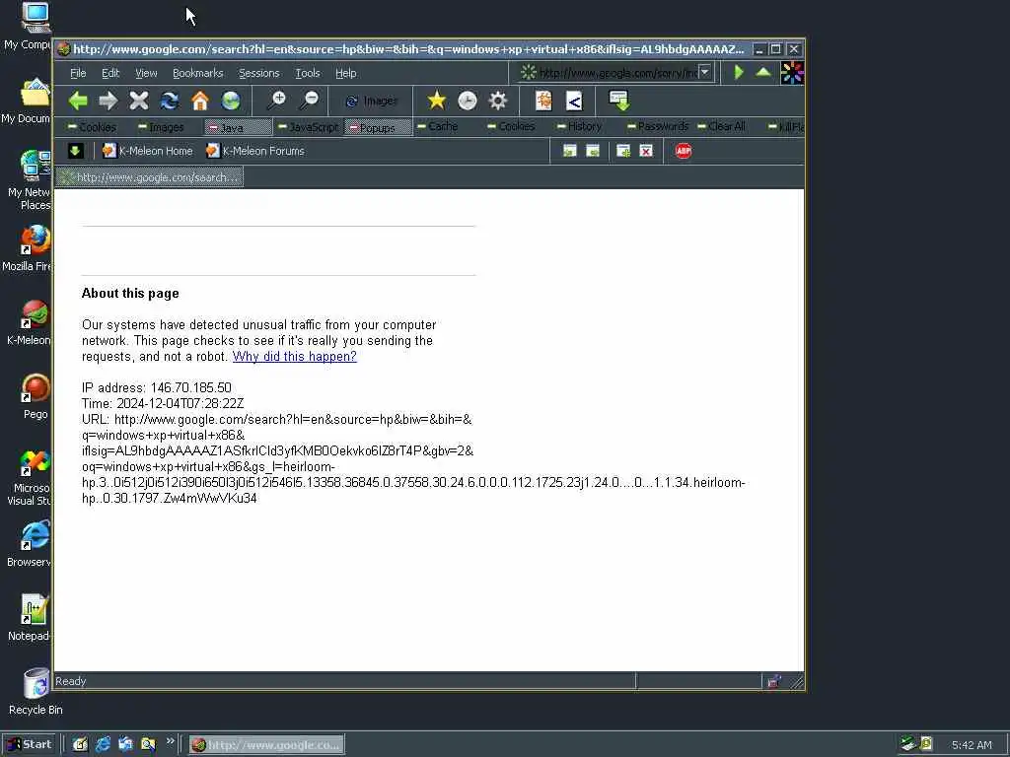Go back with the green arrow
The image size is (1010, 757).
tap(78, 101)
